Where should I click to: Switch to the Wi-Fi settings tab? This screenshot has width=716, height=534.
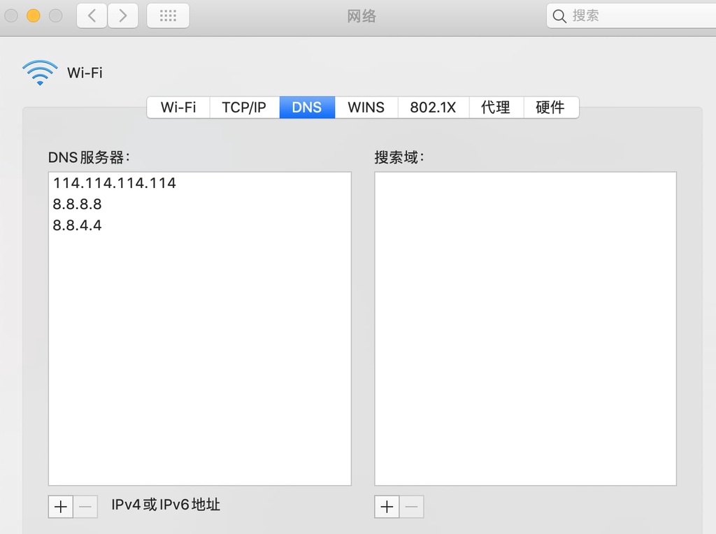178,107
